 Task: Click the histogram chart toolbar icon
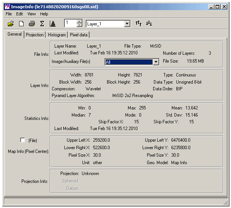53,24
